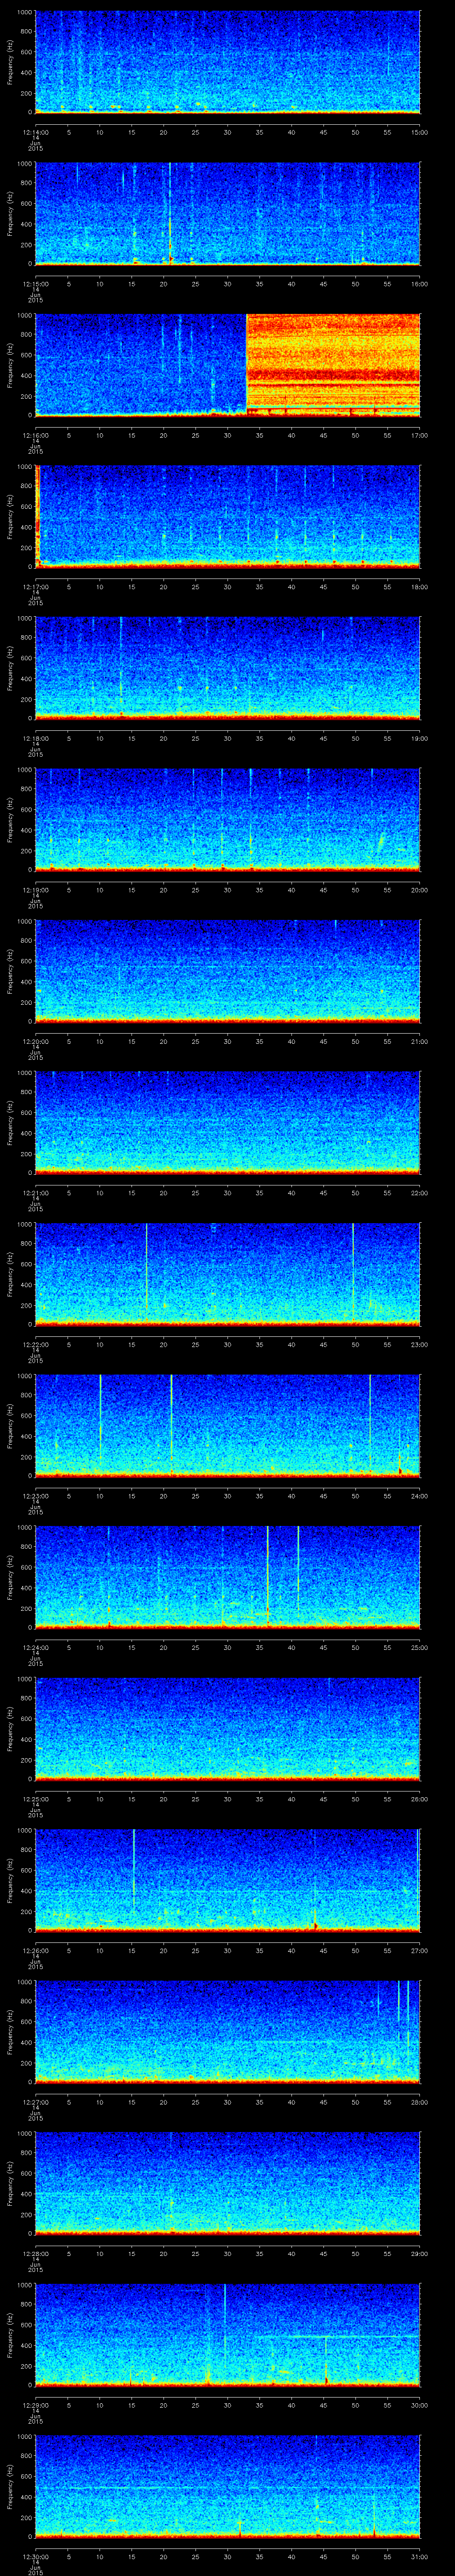Screen dimensions: 455x2576
Task: Click the '12:22:00' start time label
Action: point(35,1344)
